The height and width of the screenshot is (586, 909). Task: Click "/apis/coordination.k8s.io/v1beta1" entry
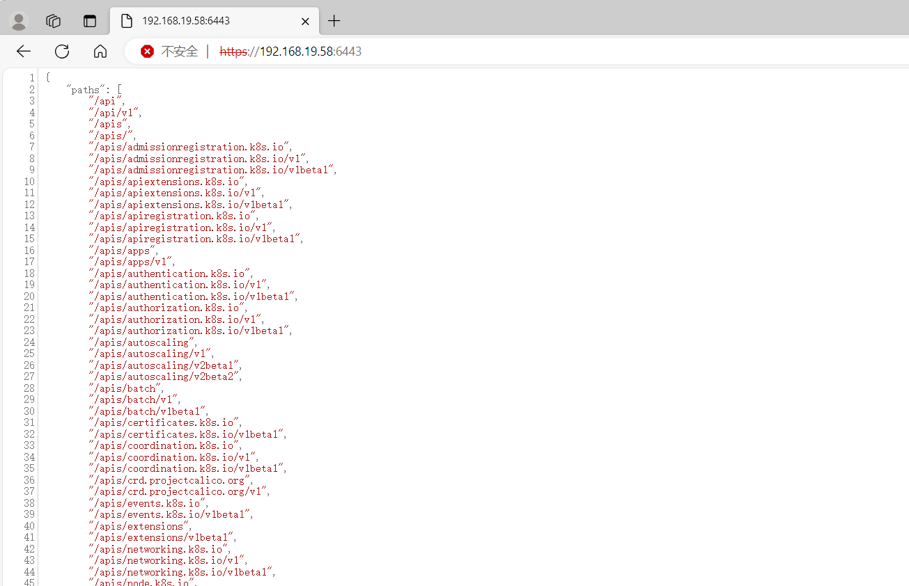pyautogui.click(x=186, y=468)
